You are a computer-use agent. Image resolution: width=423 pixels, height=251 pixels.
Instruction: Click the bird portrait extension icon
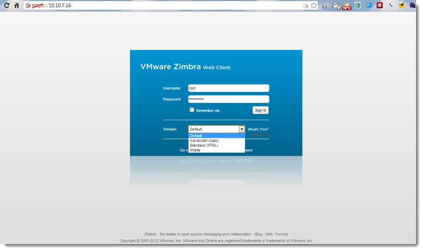tap(358, 6)
